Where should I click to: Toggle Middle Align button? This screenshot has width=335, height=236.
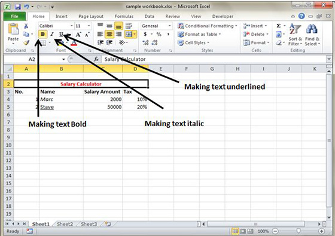point(109,26)
